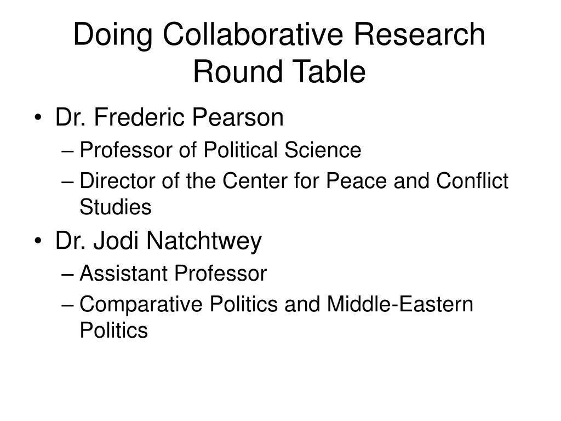
Task: Click the bullet before Dr. Jodi Natchtwey
Action: coord(38,241)
